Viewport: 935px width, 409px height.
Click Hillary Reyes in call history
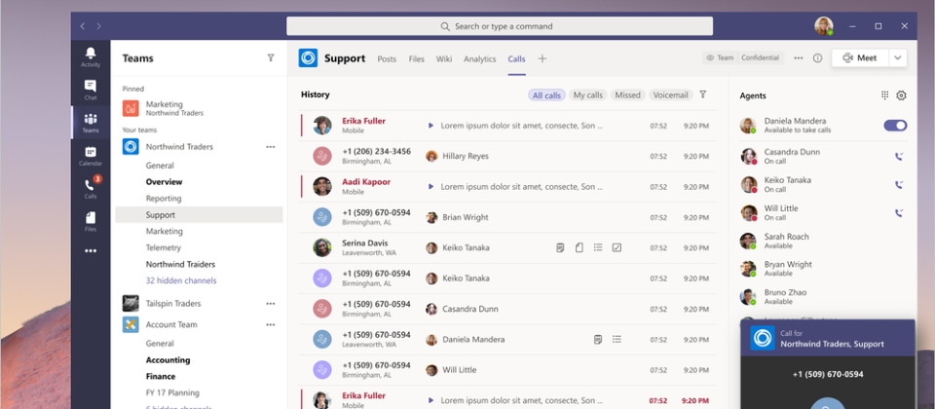point(466,156)
